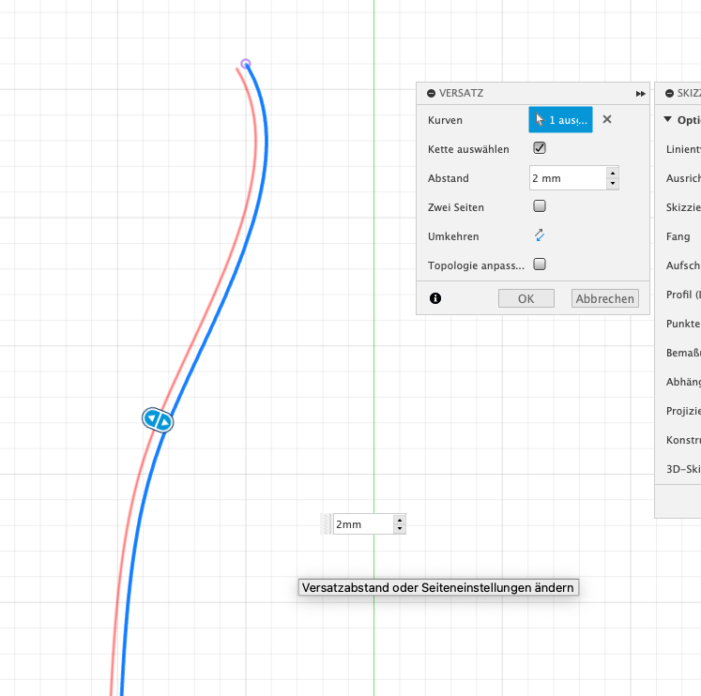Collapse the Optionen section triangle
Image resolution: width=701 pixels, height=696 pixels.
pyautogui.click(x=667, y=120)
